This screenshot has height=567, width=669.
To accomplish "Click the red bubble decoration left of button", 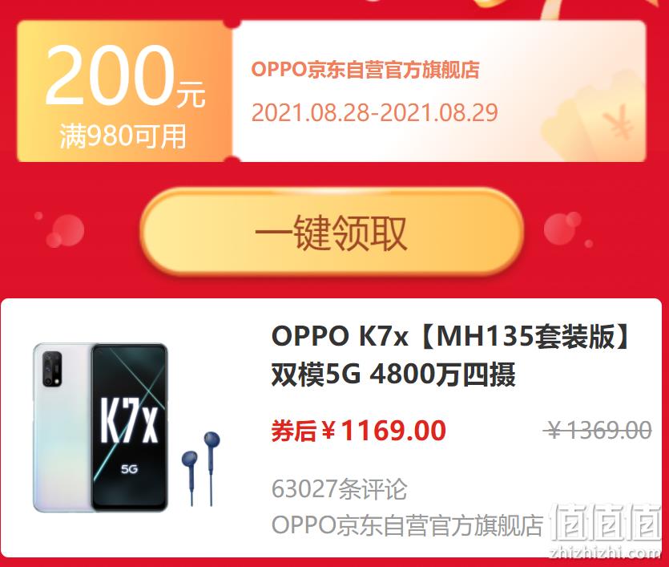I will [x=62, y=230].
